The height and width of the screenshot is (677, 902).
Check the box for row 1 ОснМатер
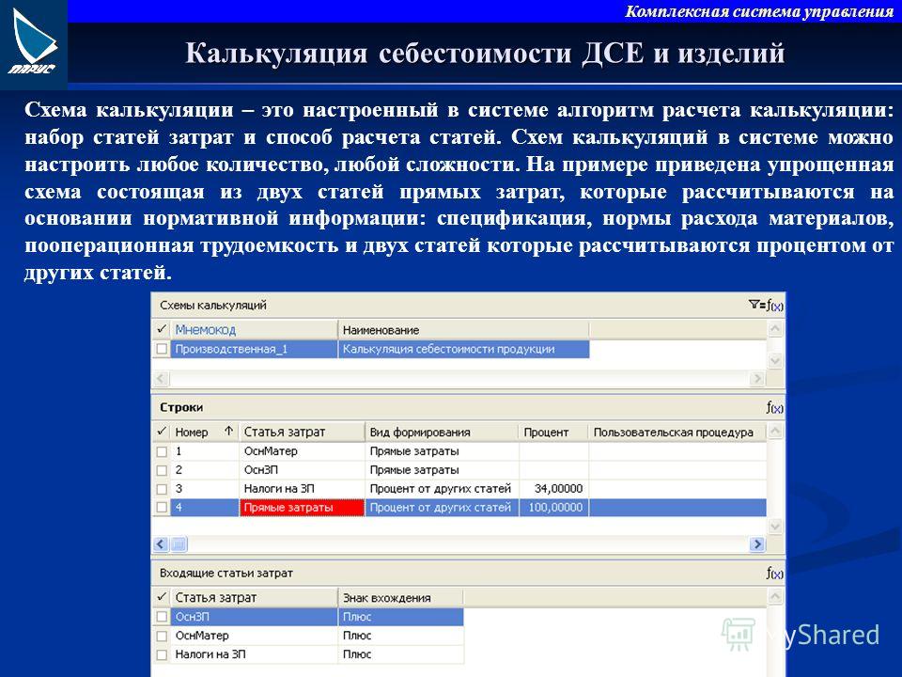tap(162, 451)
